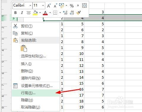Image resolution: width=142 pixels, height=112 pixels.
Task: Select cell containing value 19
Action: [x=74, y=107]
